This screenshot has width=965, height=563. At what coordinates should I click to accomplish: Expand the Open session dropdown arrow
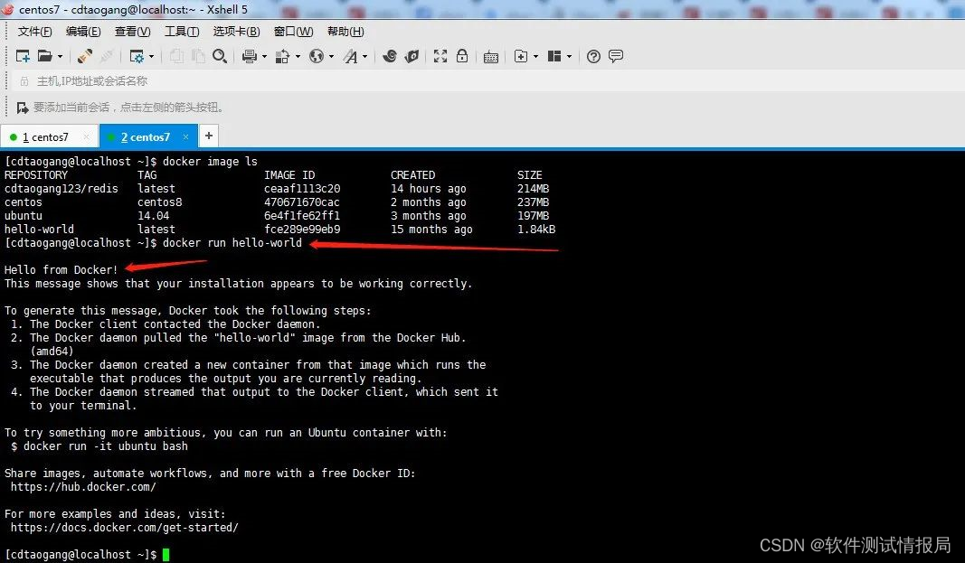coord(60,57)
